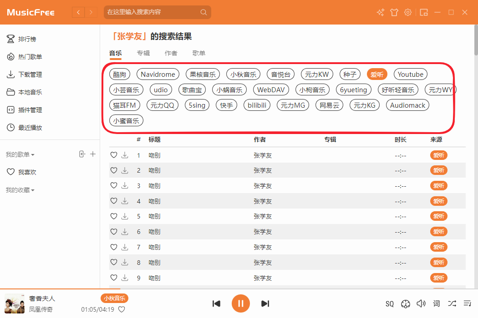Screen dimensions: 478x318
Task: Open the play queue list
Action: pos(468,303)
